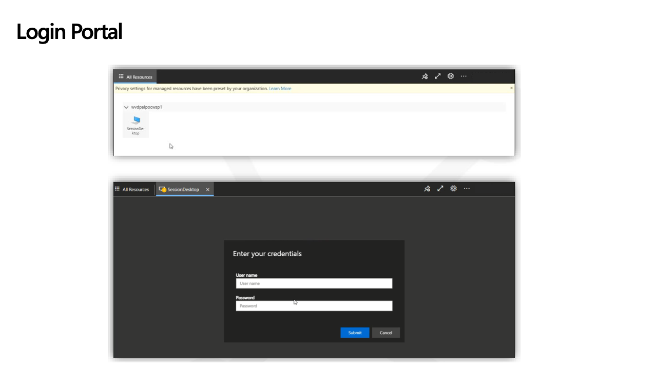Click the Cancel button
The height and width of the screenshot is (369, 657).
point(386,333)
